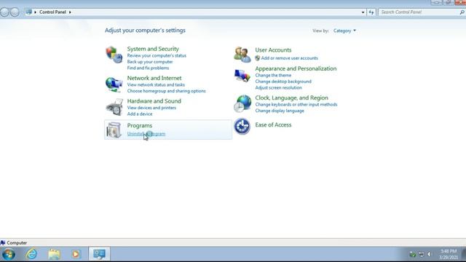The image size is (466, 262).
Task: Click Add or remove user accounts
Action: (290, 58)
